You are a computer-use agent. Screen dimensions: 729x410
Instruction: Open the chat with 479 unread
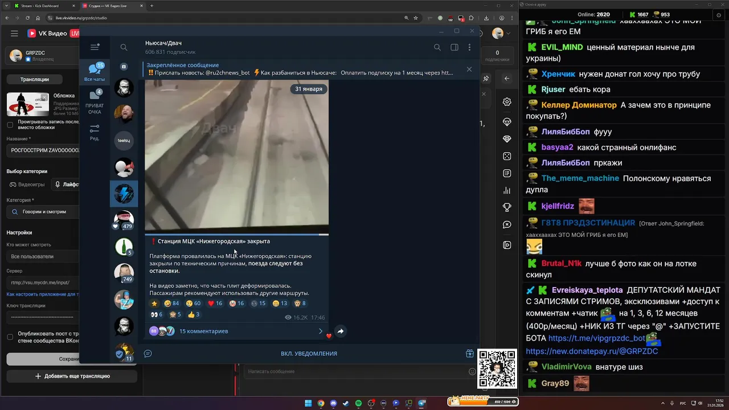(x=124, y=220)
